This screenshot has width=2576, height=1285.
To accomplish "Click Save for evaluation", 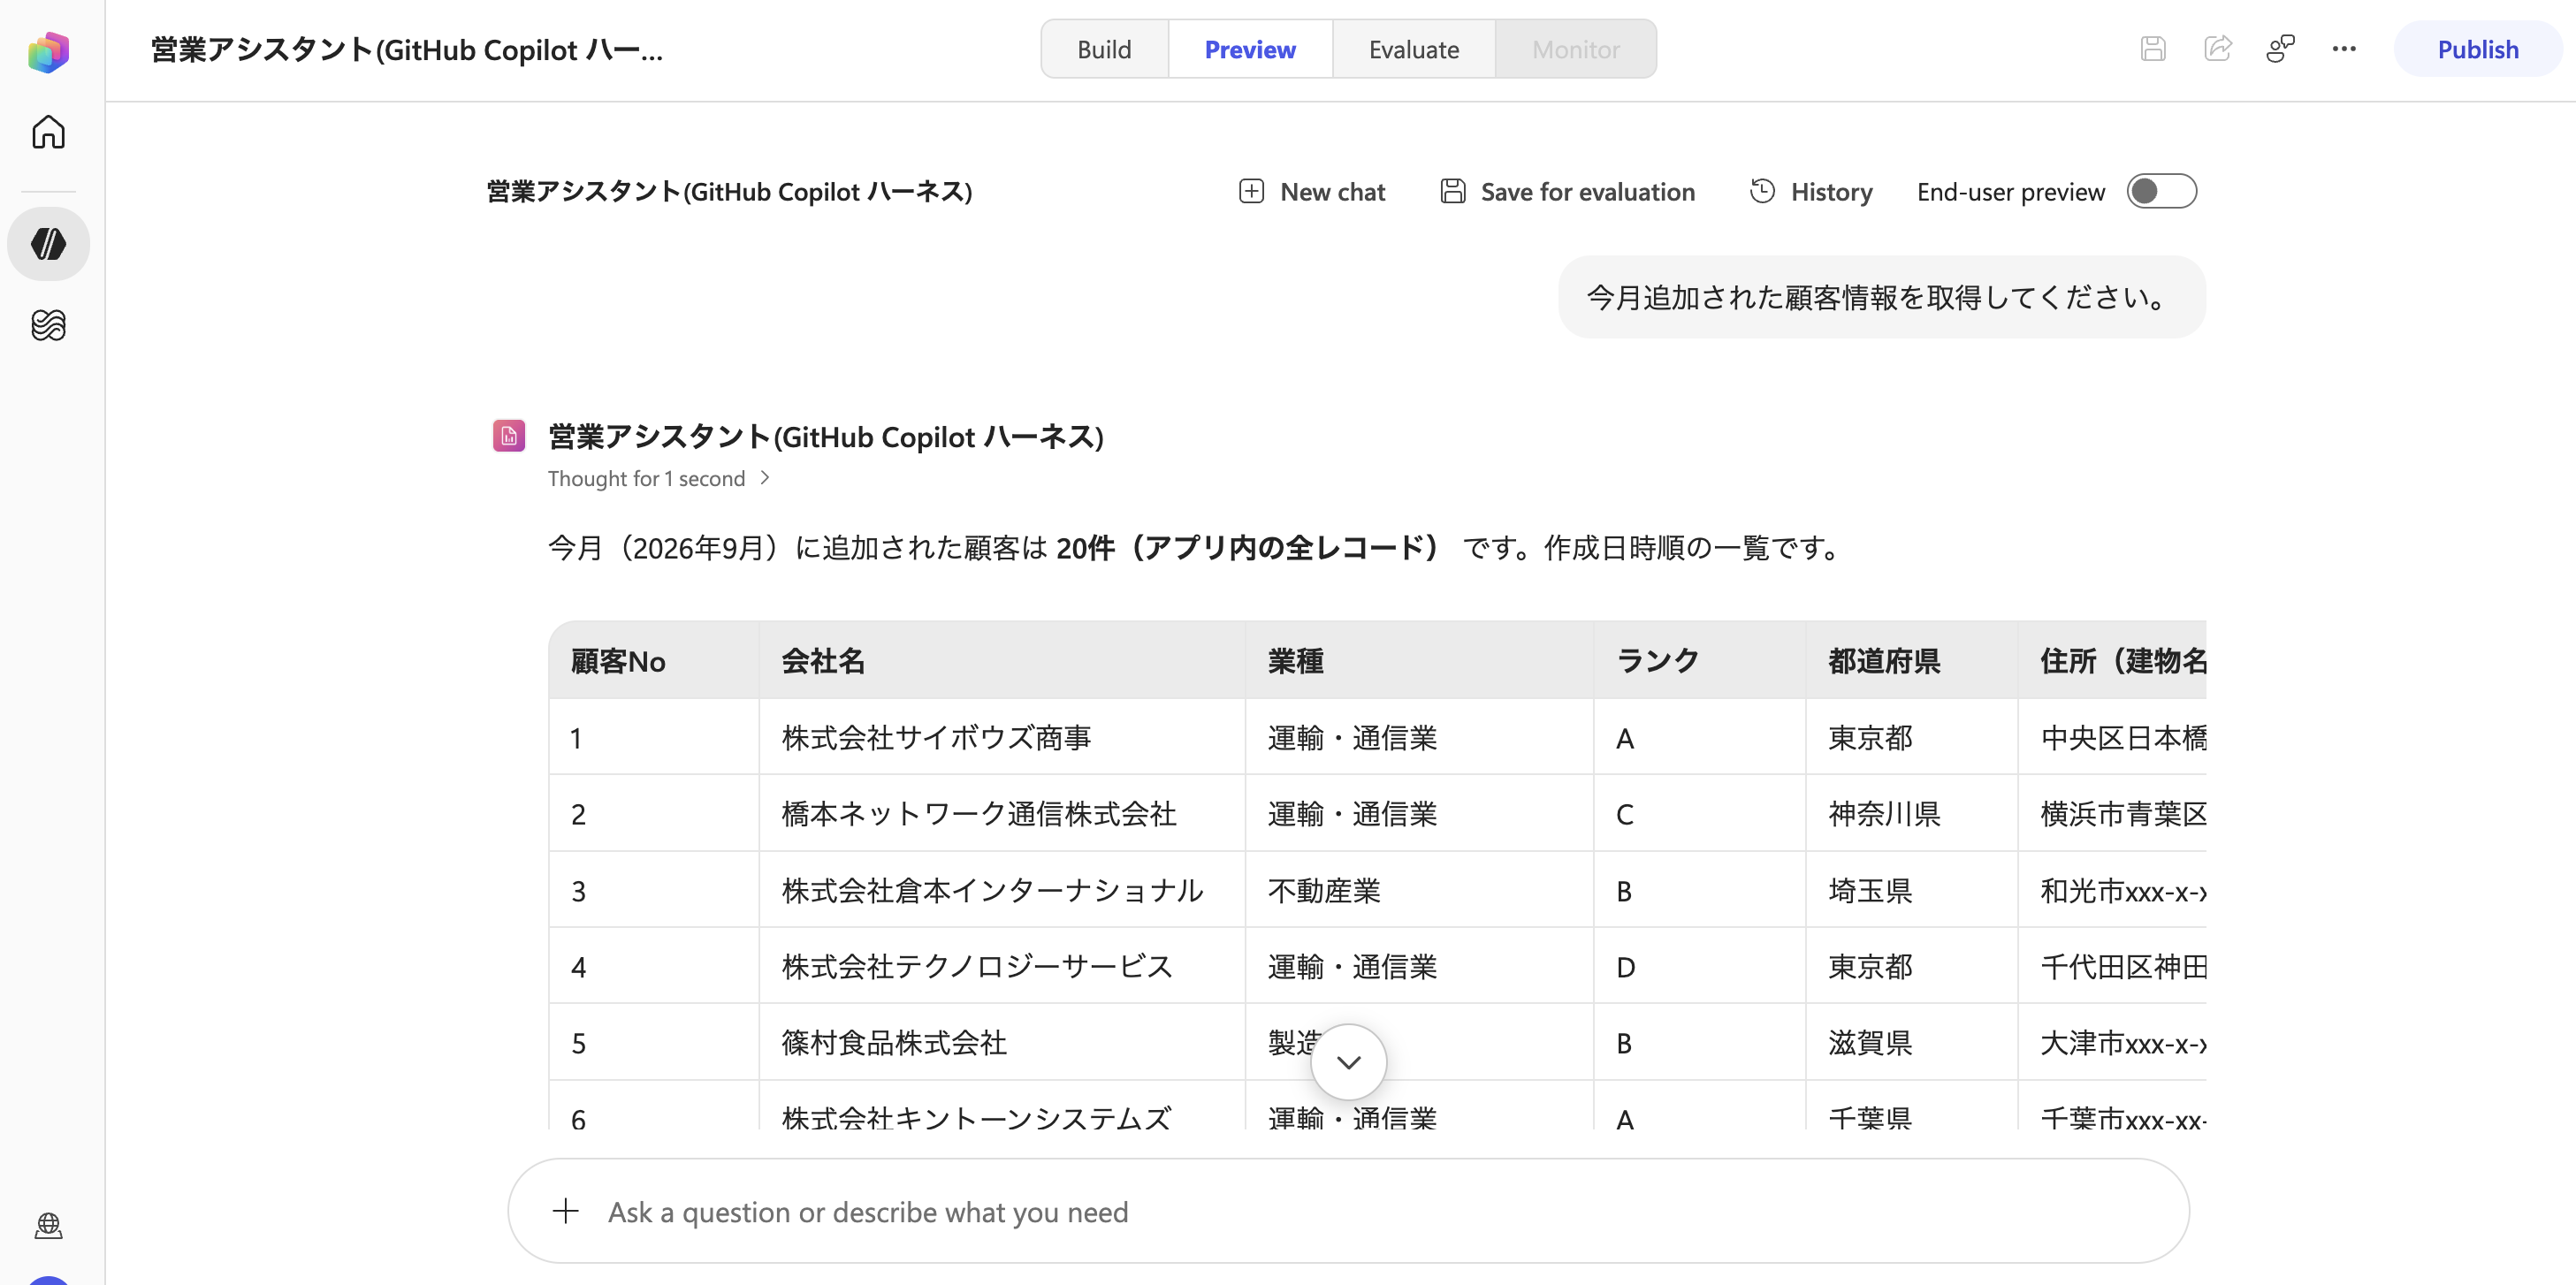I will (1567, 191).
